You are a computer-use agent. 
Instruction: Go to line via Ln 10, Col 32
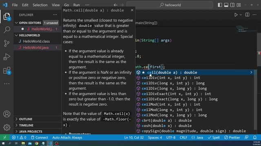[x=134, y=137]
